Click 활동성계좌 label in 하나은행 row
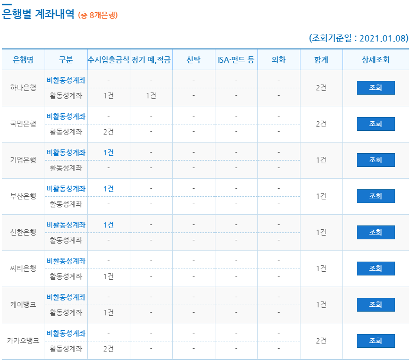Image resolution: width=410 pixels, height=360 pixels. (x=66, y=96)
